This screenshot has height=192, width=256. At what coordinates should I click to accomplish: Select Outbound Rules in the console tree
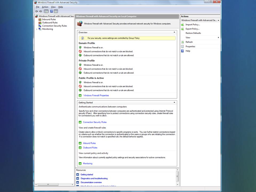tap(50, 23)
